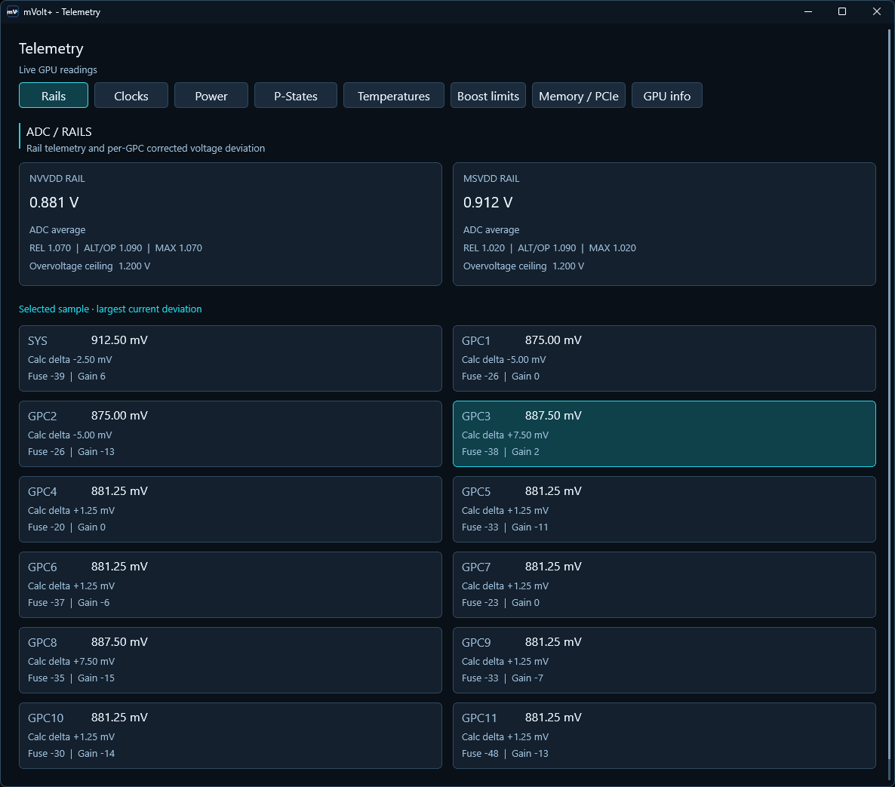Click the ADC / RAILS section heading
This screenshot has height=787, width=895.
(x=59, y=132)
